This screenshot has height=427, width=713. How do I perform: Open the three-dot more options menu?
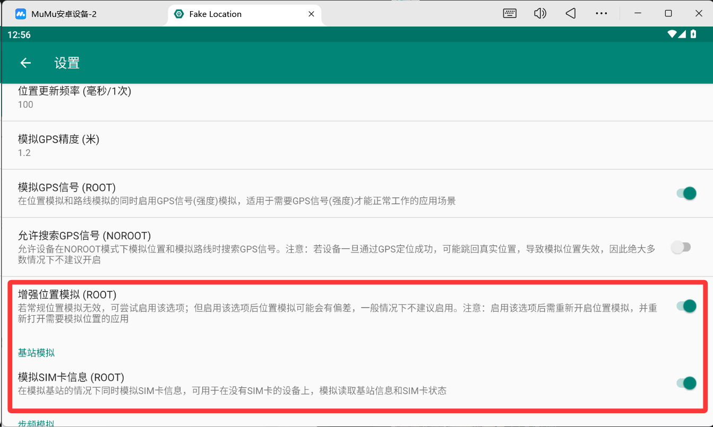601,14
